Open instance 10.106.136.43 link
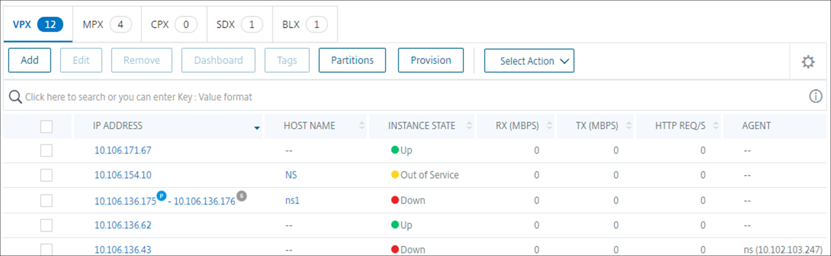The image size is (831, 256). tap(123, 250)
